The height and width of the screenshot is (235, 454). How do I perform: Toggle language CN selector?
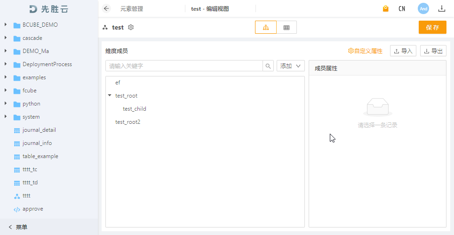[402, 8]
